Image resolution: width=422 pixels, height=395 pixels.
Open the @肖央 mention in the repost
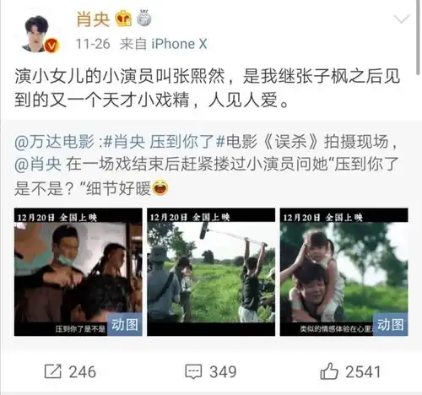pos(38,165)
